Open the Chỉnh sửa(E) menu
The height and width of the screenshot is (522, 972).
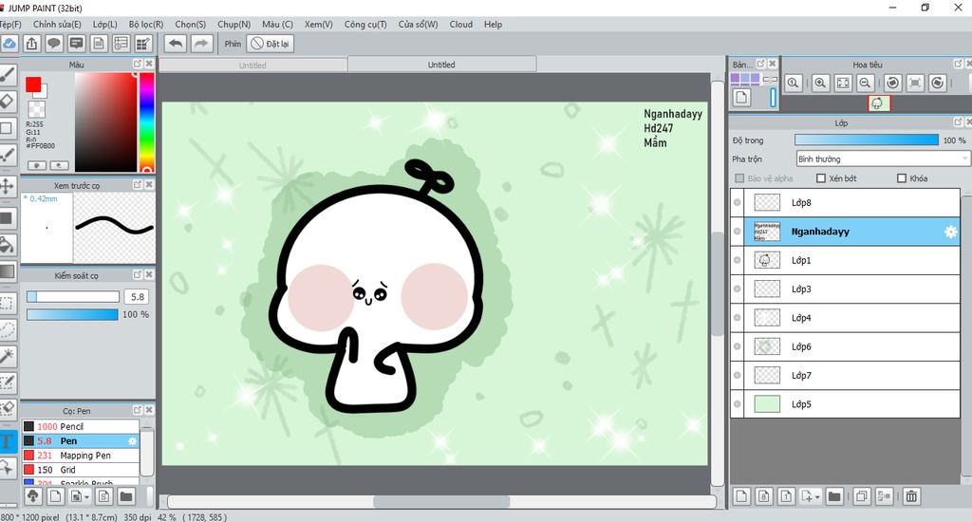click(57, 24)
